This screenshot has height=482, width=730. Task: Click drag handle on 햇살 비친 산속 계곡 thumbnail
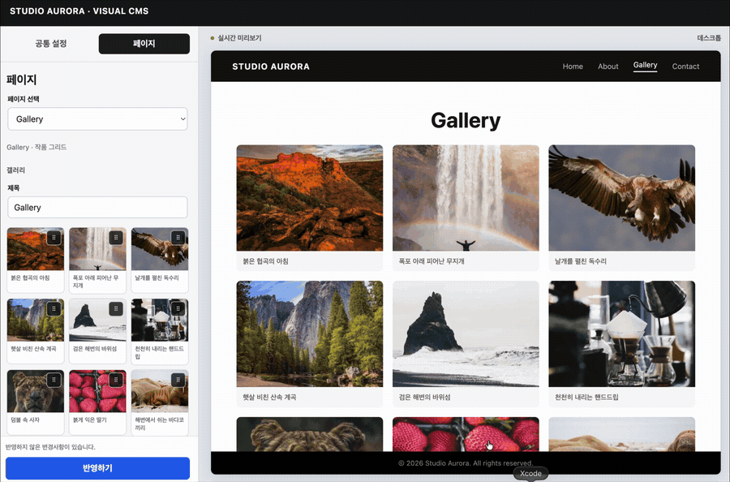pos(54,309)
